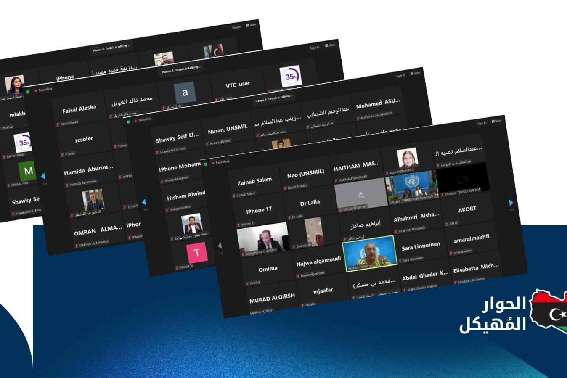Click the grey 'a' avatar icon
Screen dimensions: 567x378
185,92
